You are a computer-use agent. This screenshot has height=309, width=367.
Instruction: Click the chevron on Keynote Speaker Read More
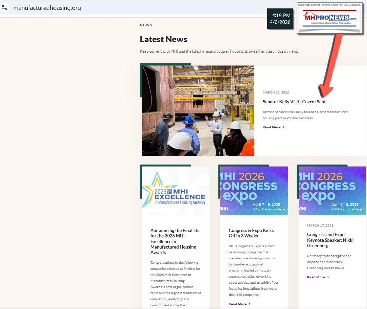pos(328,277)
